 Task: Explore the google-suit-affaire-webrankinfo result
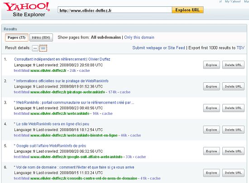(x=211, y=151)
